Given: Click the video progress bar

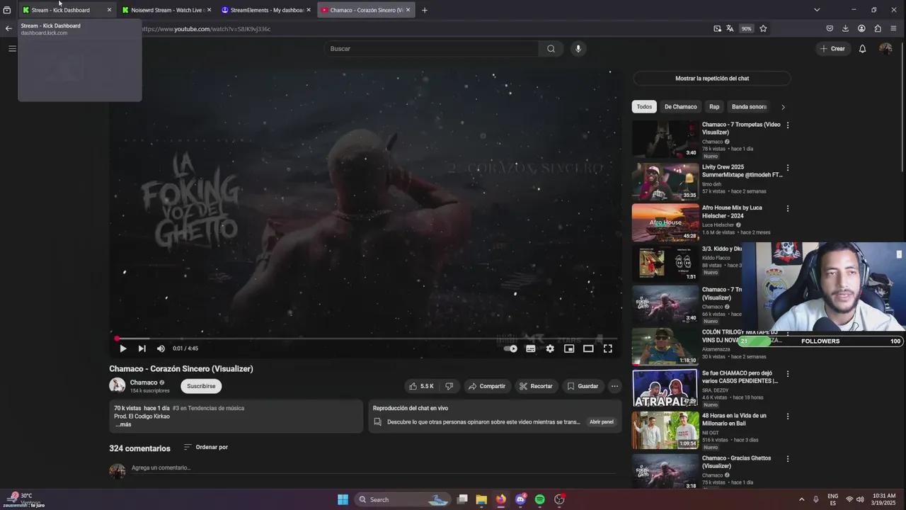Looking at the screenshot, I should tap(366, 339).
